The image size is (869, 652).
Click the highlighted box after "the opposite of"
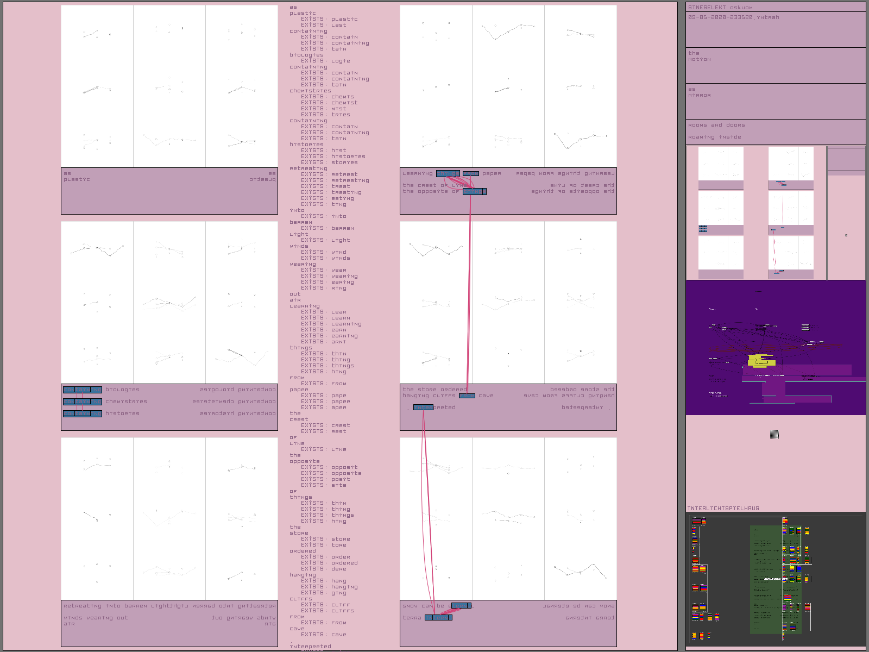click(x=474, y=191)
